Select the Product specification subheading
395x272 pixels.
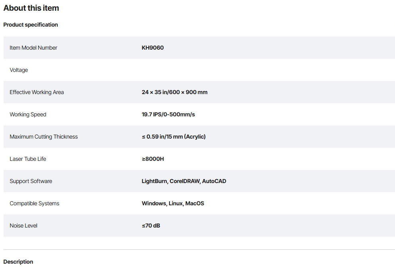pos(31,25)
